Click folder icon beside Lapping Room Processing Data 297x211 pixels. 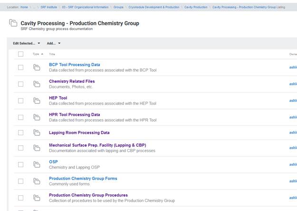[37, 133]
